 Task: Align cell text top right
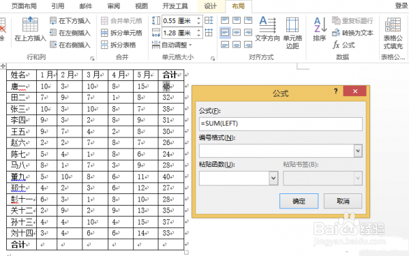[248, 20]
